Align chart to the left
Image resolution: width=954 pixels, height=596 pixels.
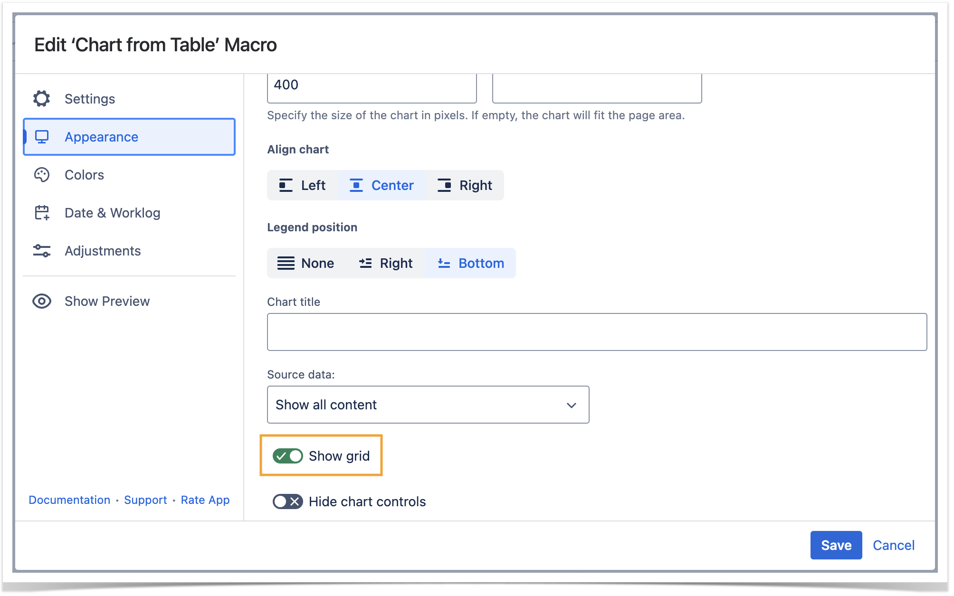coord(303,185)
